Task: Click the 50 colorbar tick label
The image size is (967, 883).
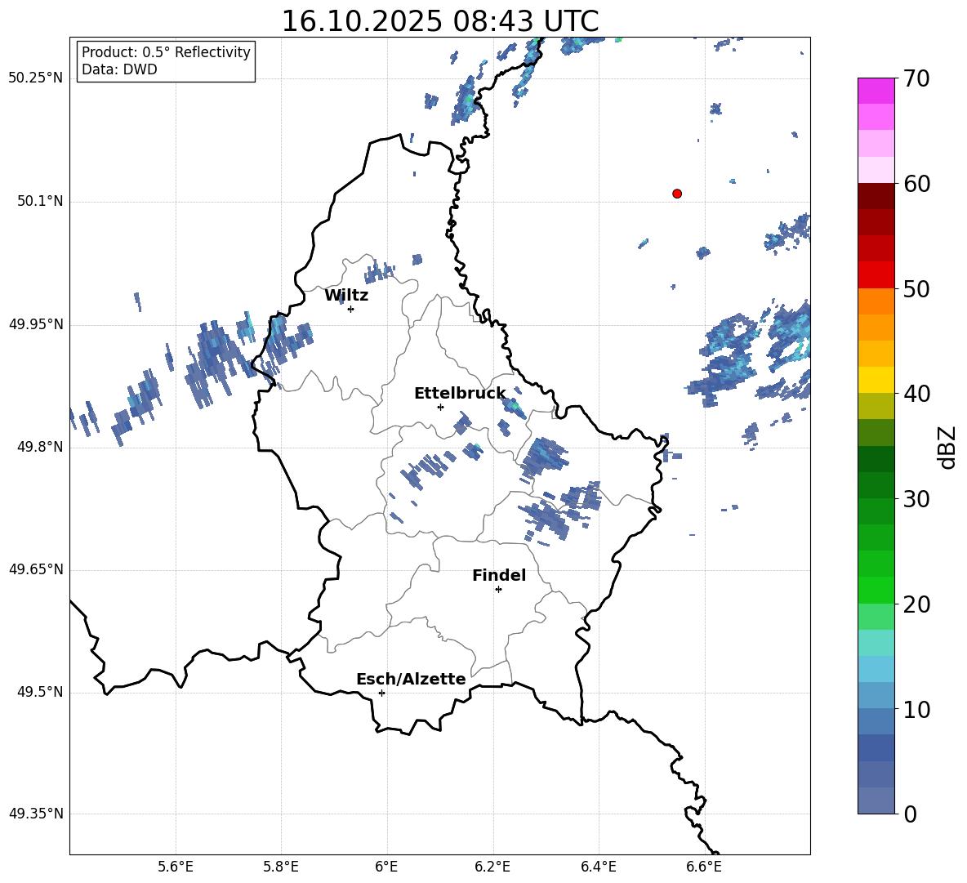Action: tap(916, 289)
